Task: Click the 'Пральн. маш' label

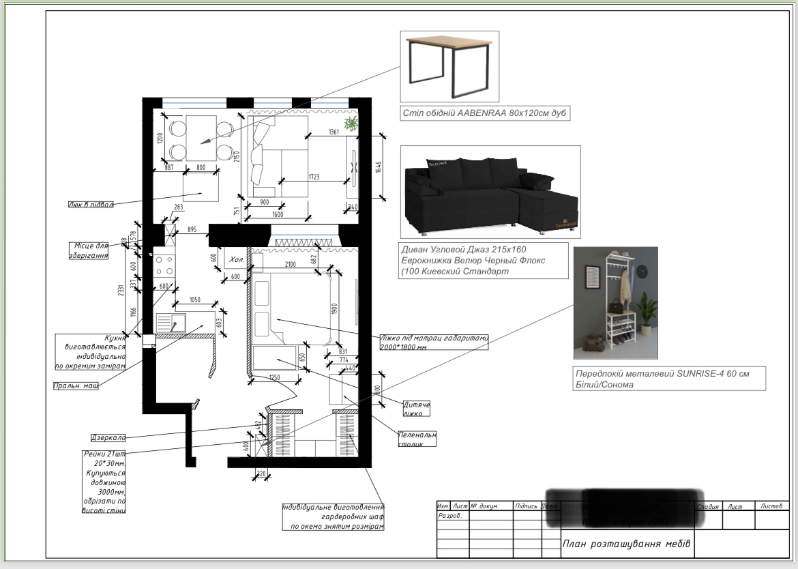Action: click(x=76, y=385)
